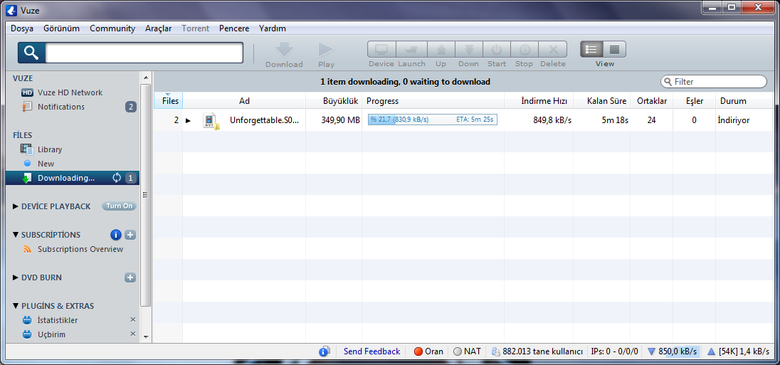Screen dimensions: 780x365
Task: Move torrent Down with toolbar button
Action: pos(468,50)
